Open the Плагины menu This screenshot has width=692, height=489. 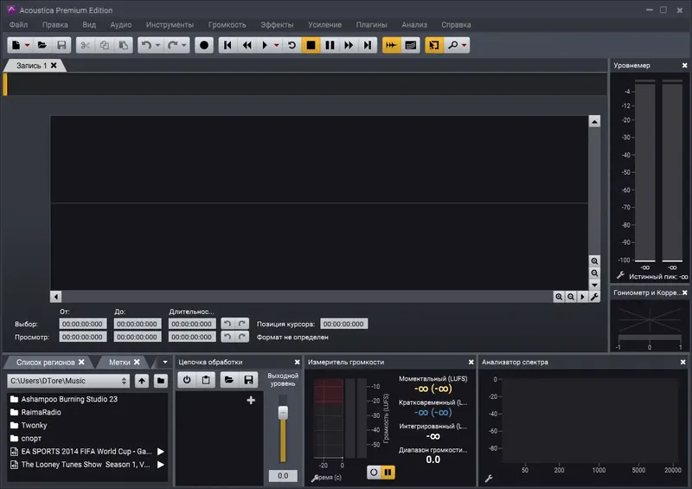pos(372,25)
